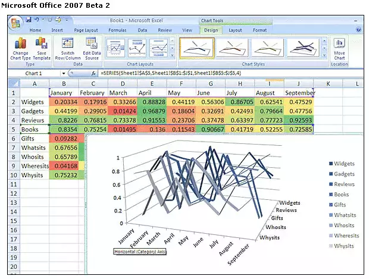Screen dimensions: 369x279
Task: Open the Formulas ribbon tab
Action: (x=117, y=30)
